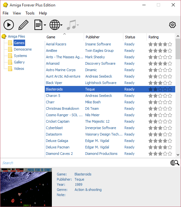
Task: Open the globe icon dropdown arrow
Action: pos(62,25)
